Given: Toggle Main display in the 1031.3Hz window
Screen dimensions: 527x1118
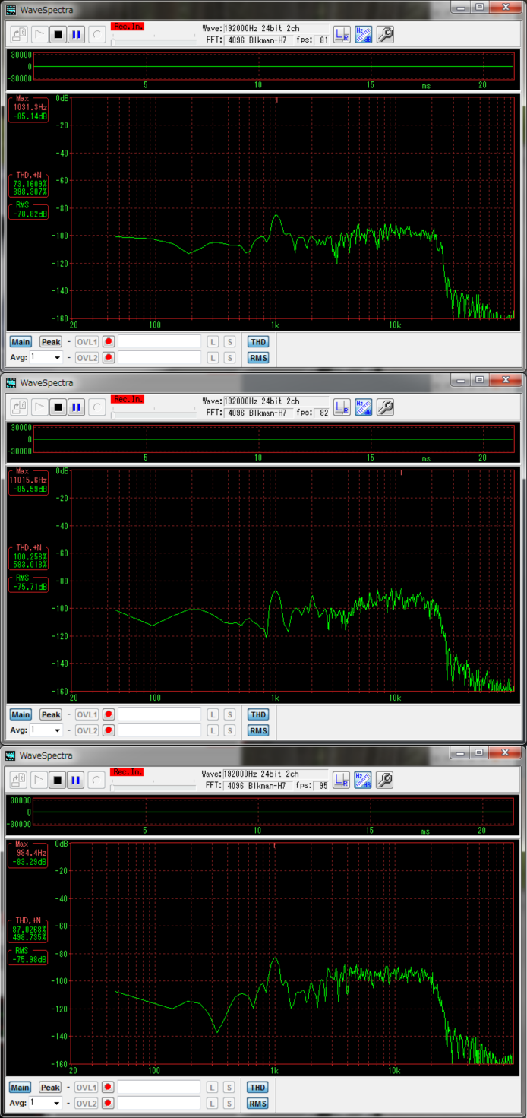Looking at the screenshot, I should coord(21,342).
